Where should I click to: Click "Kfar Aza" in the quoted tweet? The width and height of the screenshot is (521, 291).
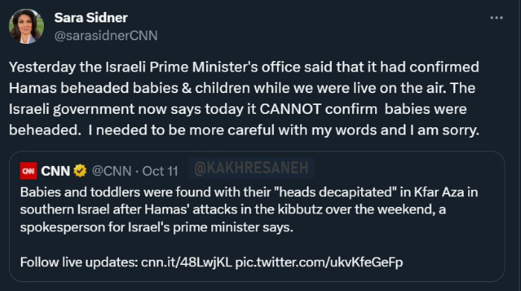[438, 192]
